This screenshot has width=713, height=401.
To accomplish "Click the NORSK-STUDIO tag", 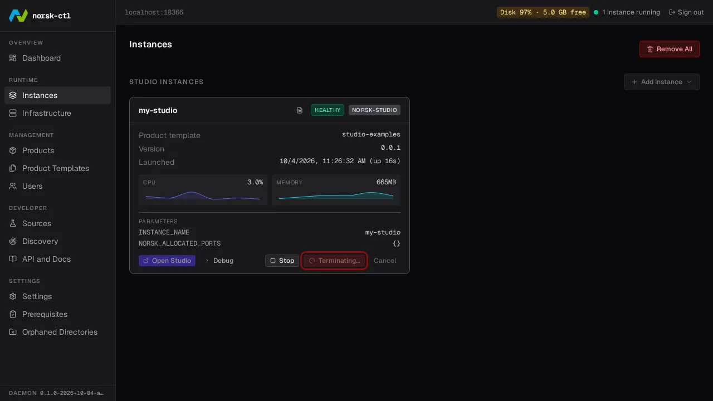I will tap(374, 110).
